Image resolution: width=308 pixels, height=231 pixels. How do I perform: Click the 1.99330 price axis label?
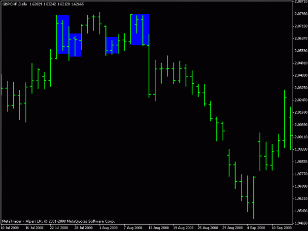(301, 149)
